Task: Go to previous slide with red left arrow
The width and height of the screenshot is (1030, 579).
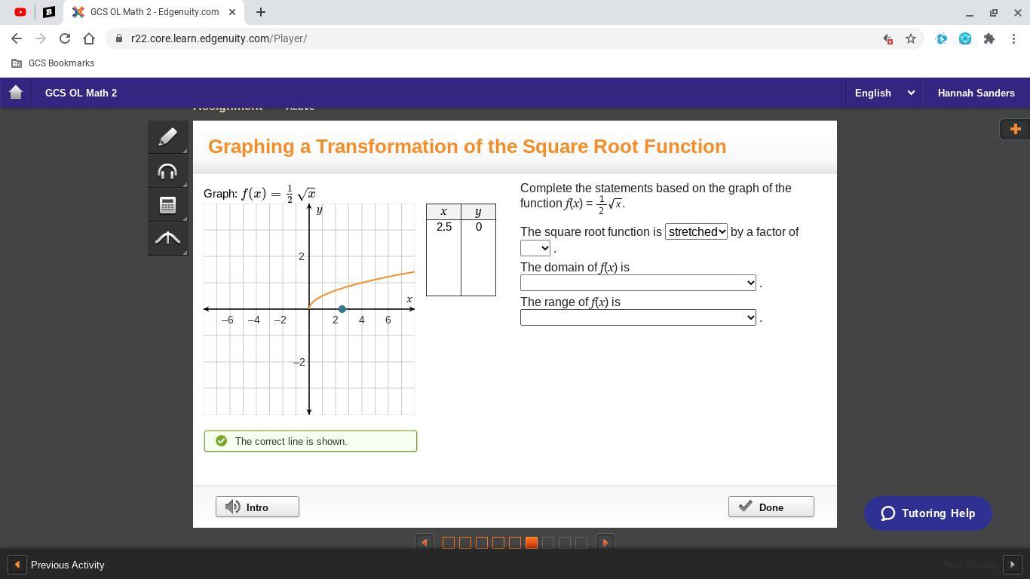Action: [425, 542]
